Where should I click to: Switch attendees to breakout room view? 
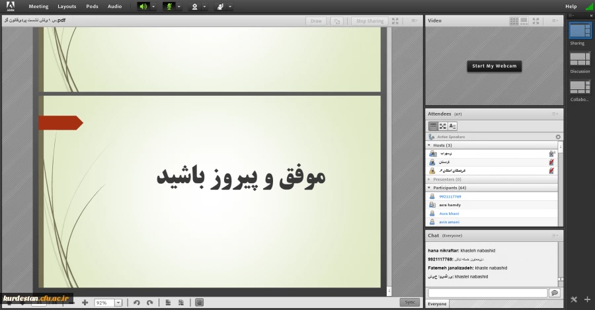click(443, 126)
